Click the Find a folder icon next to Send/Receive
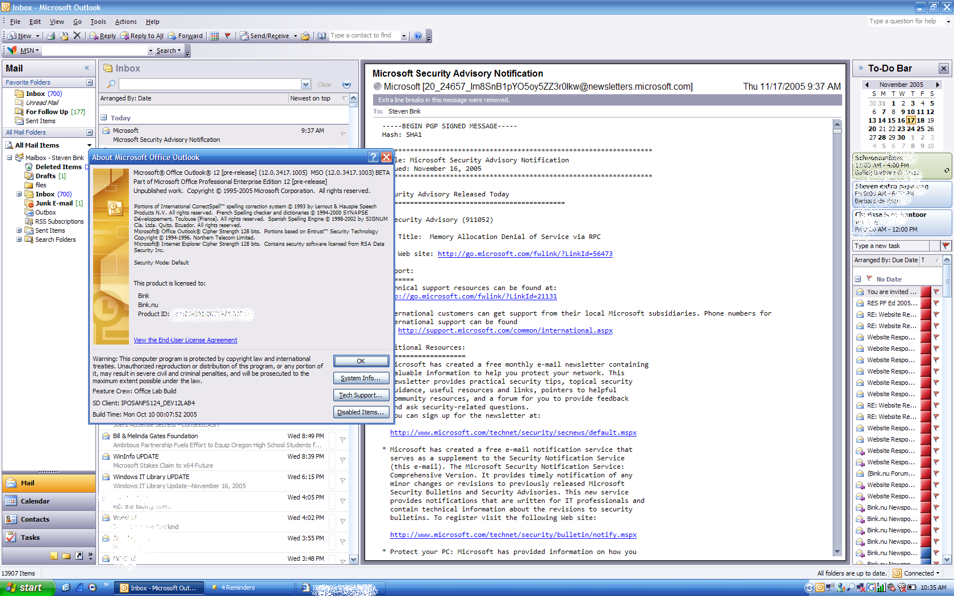The image size is (954, 596). coord(306,36)
